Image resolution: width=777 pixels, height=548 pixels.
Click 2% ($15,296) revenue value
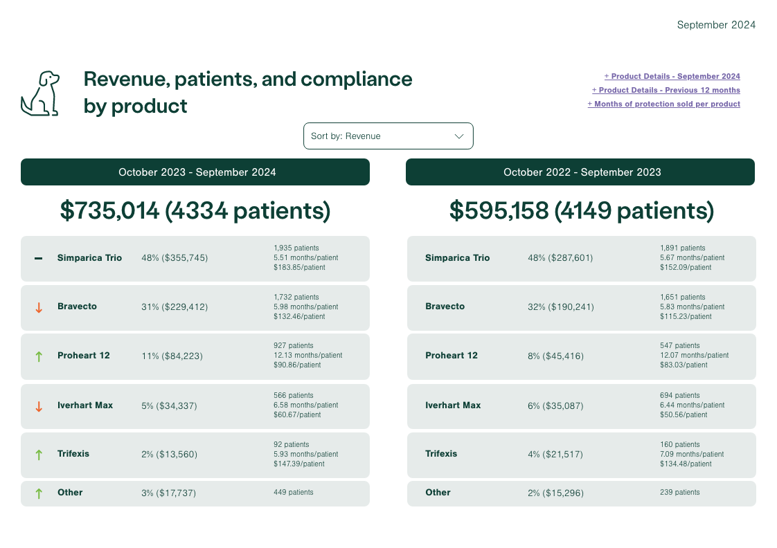pyautogui.click(x=555, y=493)
